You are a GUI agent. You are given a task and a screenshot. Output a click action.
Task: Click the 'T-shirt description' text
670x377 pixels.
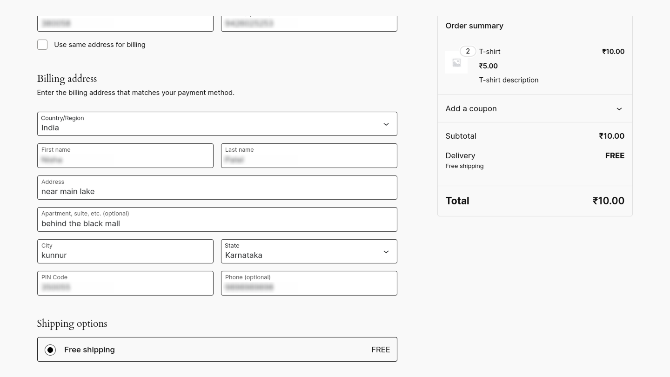[x=509, y=80]
